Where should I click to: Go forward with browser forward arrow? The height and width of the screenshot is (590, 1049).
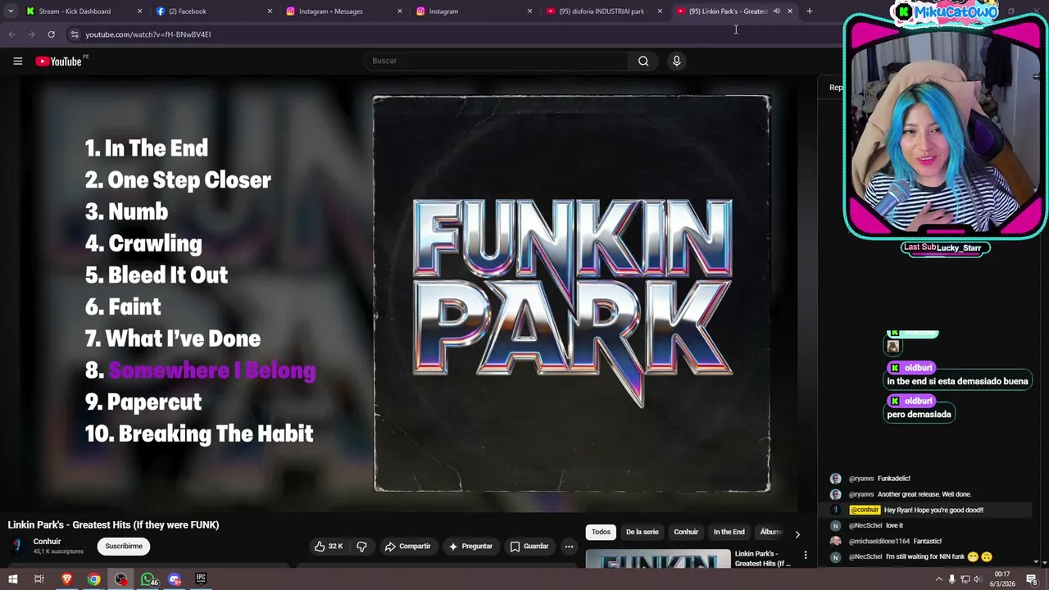point(31,34)
